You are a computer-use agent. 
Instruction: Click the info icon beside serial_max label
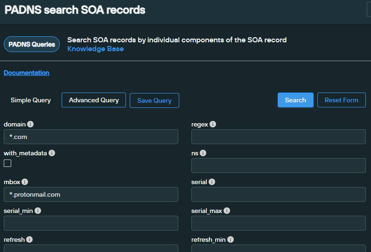pyautogui.click(x=227, y=211)
